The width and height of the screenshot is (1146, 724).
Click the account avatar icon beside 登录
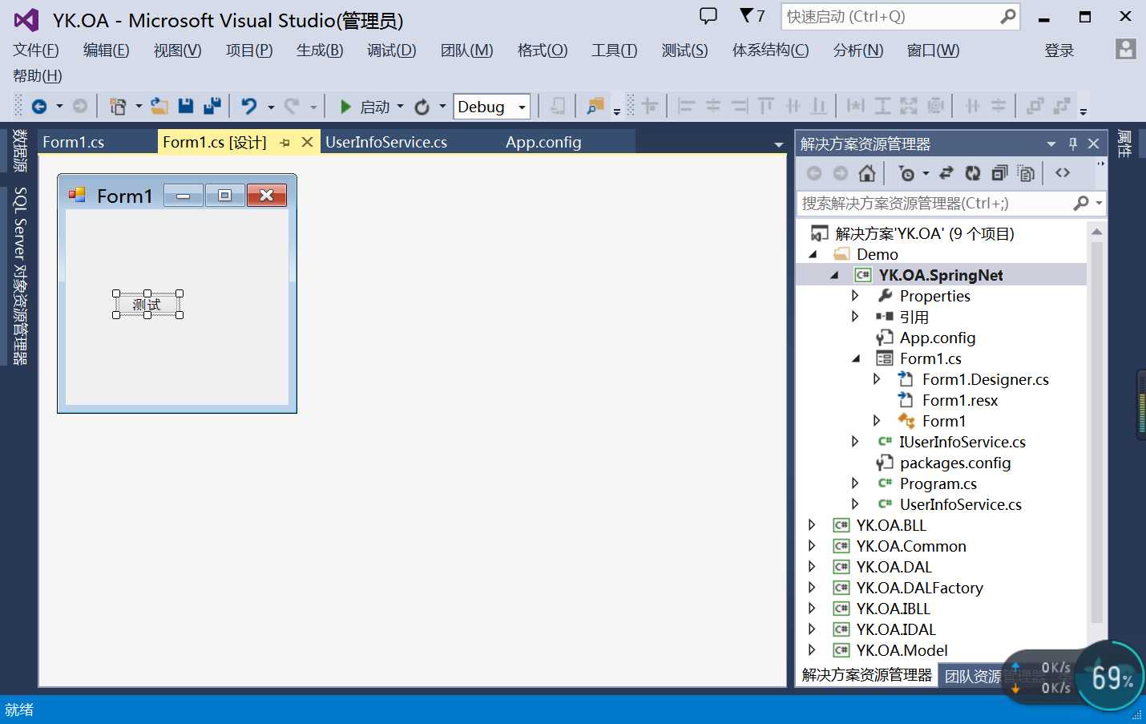[x=1126, y=49]
